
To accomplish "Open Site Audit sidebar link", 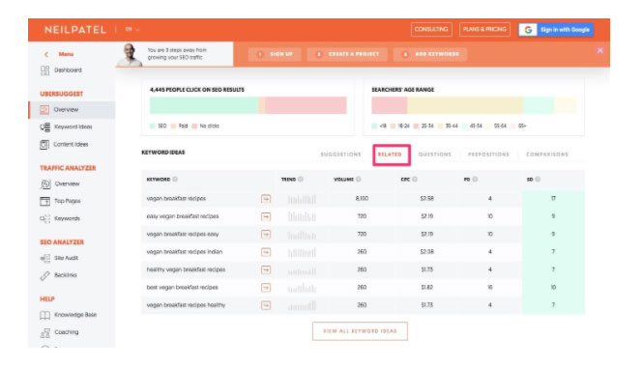I will coord(66,258).
